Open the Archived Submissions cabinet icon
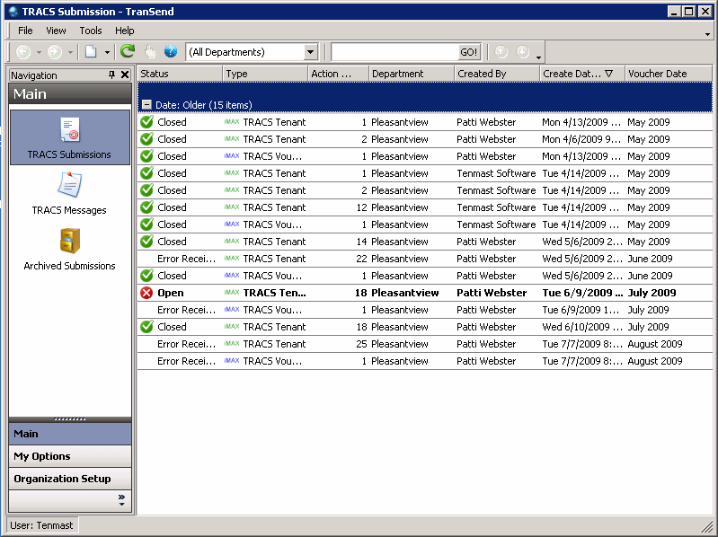The height and width of the screenshot is (537, 718). [70, 242]
